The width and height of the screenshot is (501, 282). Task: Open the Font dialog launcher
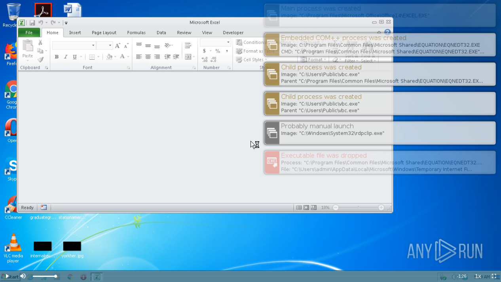129,68
